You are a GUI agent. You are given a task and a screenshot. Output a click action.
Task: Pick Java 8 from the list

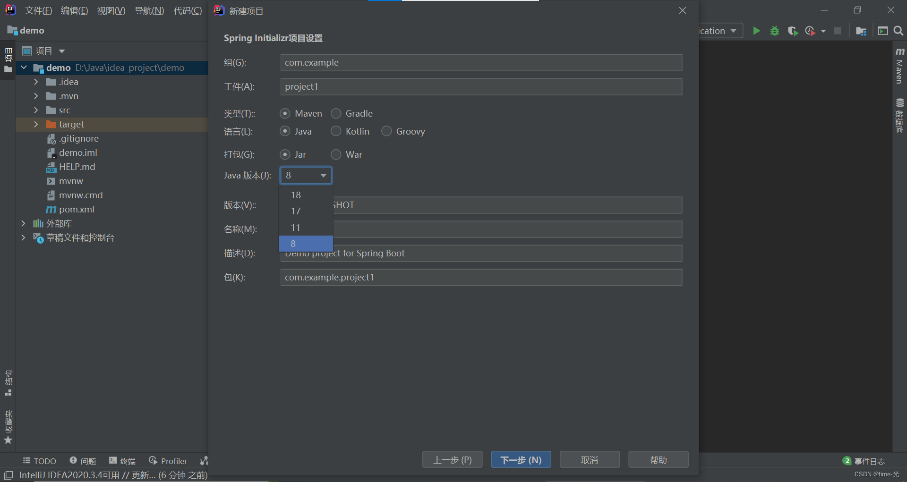[306, 244]
